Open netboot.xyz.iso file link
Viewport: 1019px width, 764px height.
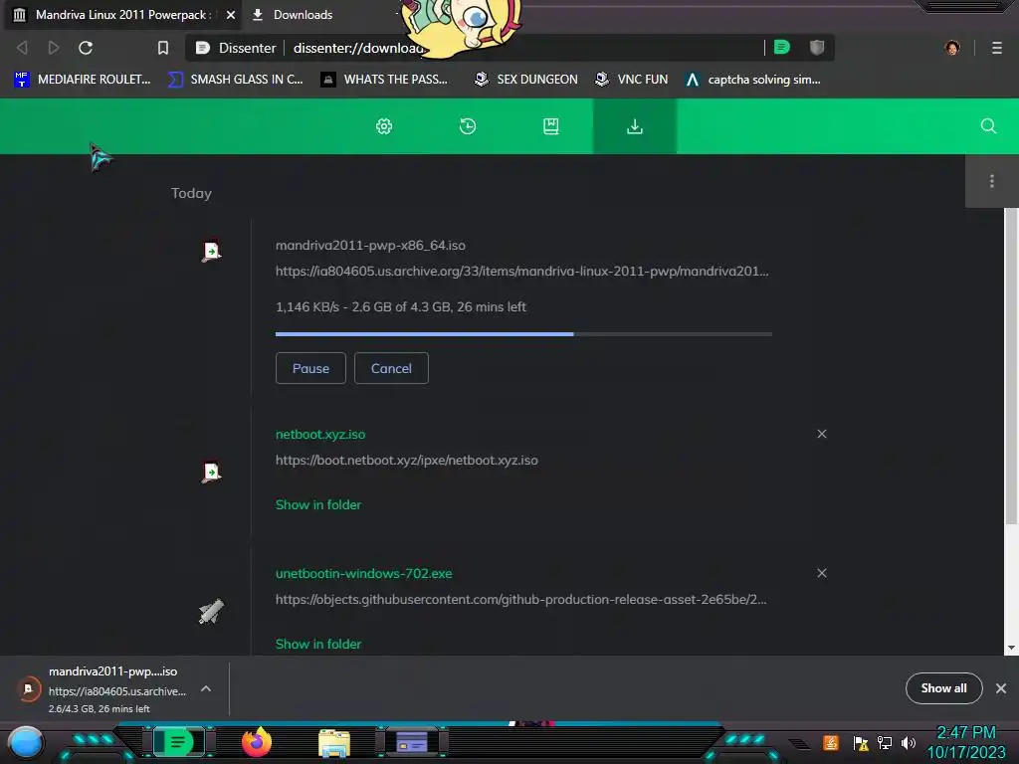320,434
